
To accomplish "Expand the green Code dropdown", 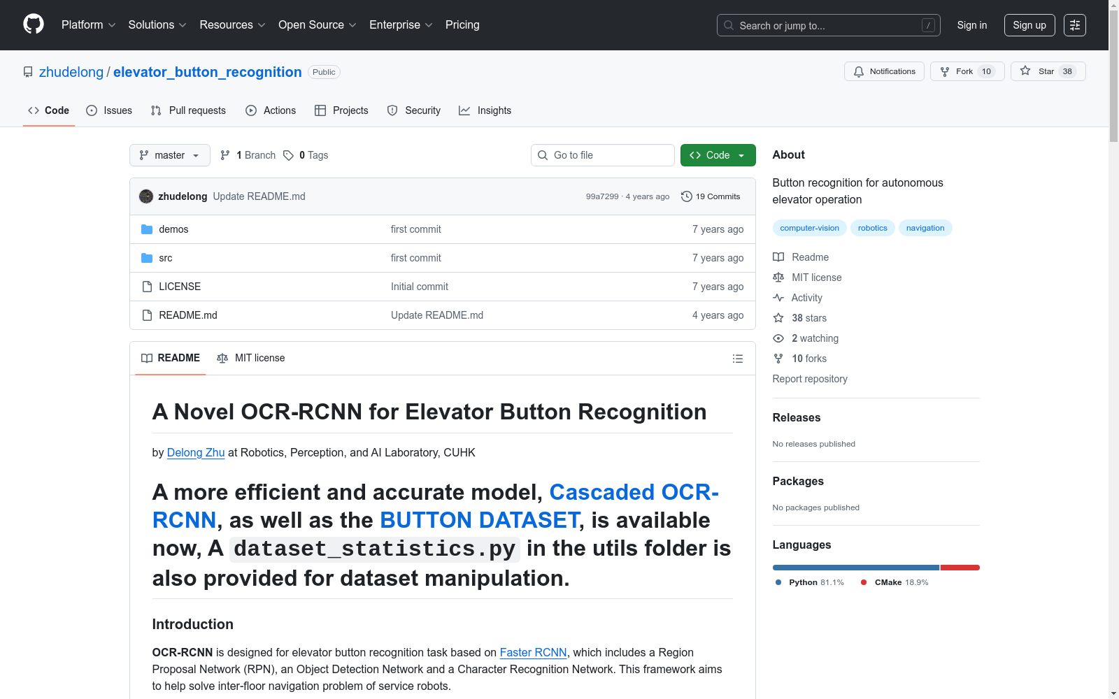I will click(x=718, y=155).
